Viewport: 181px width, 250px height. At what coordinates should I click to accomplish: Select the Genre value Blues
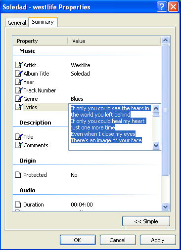coord(77,99)
